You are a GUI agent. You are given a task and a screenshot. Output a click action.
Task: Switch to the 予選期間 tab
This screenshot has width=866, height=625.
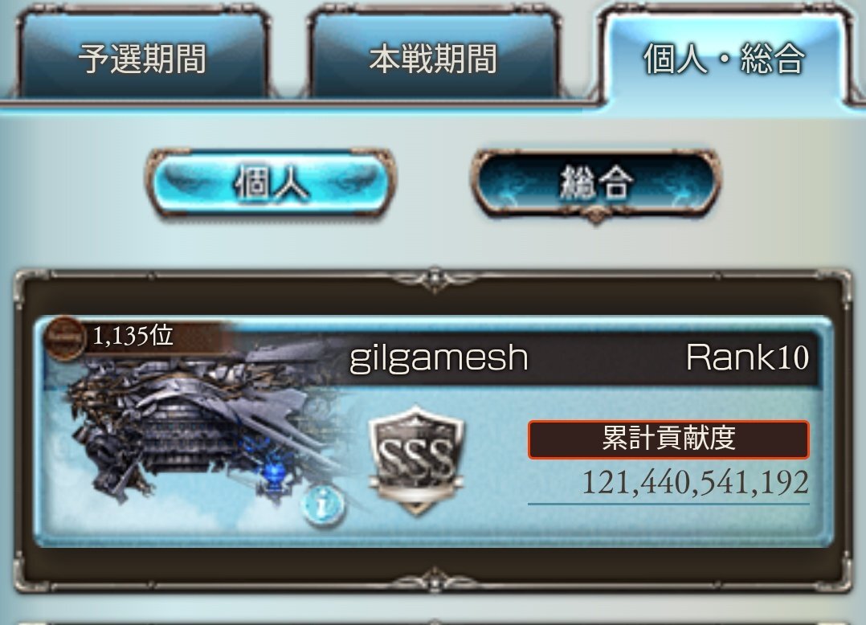pos(143,57)
